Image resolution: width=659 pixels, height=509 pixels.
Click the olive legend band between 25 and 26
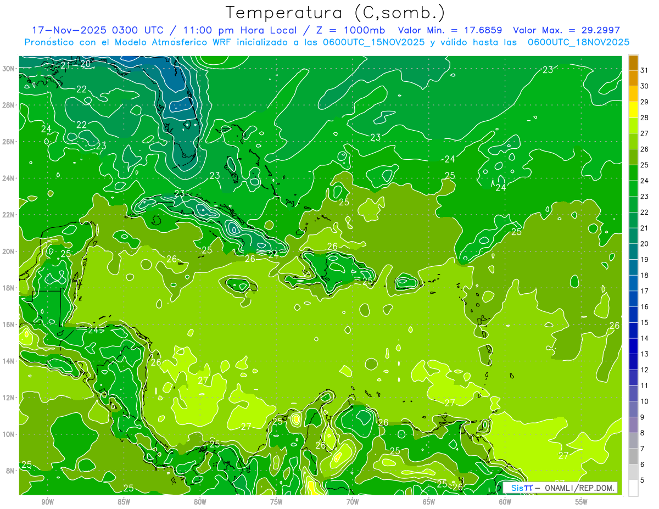click(633, 157)
